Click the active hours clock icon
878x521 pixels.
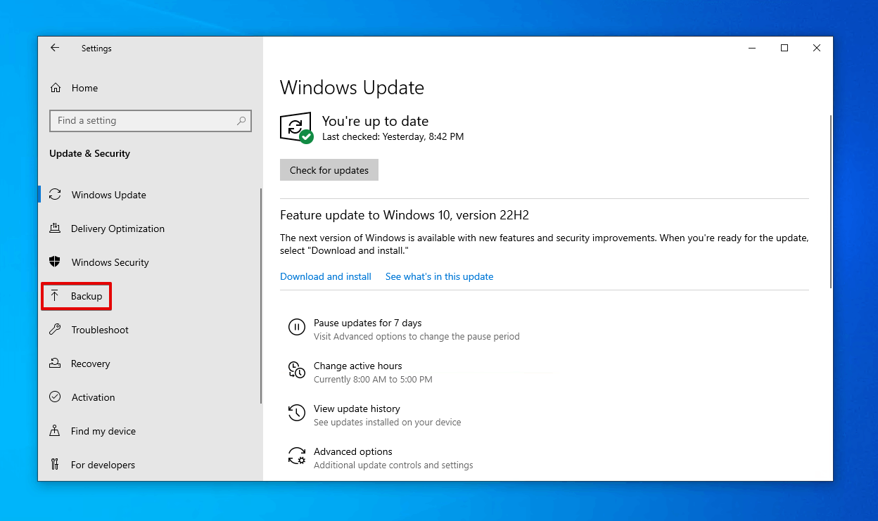point(297,369)
